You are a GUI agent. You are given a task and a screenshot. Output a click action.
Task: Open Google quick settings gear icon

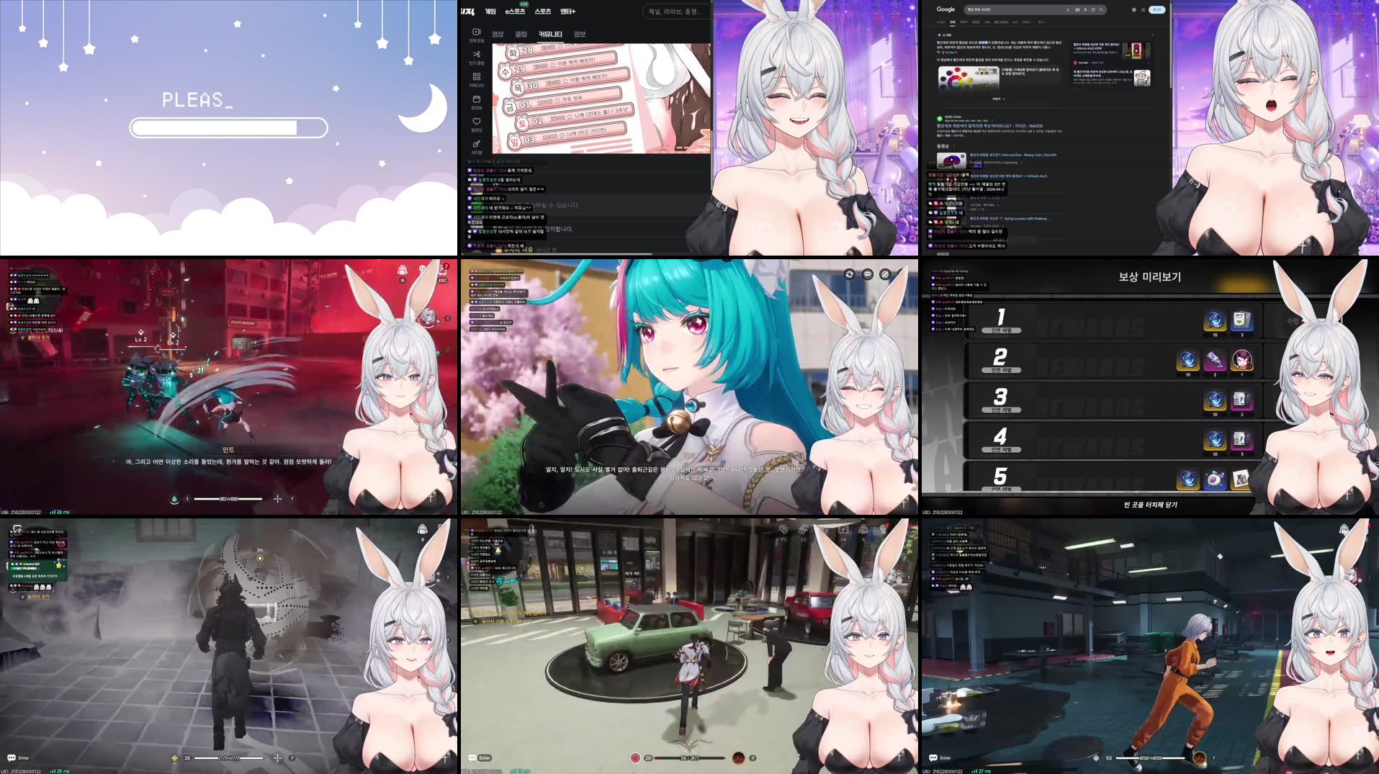1133,10
